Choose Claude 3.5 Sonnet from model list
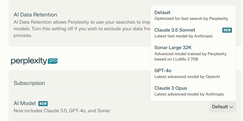This screenshot has height=121, width=243. click(x=175, y=30)
